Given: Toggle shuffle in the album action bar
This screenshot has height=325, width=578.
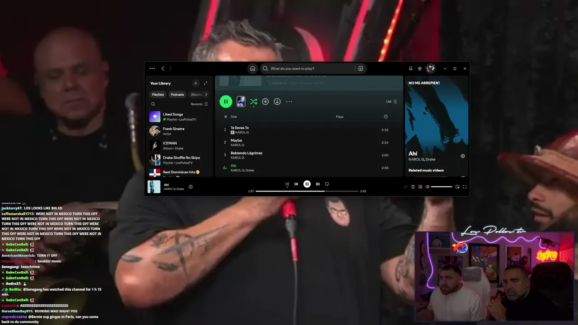Looking at the screenshot, I should [x=253, y=102].
